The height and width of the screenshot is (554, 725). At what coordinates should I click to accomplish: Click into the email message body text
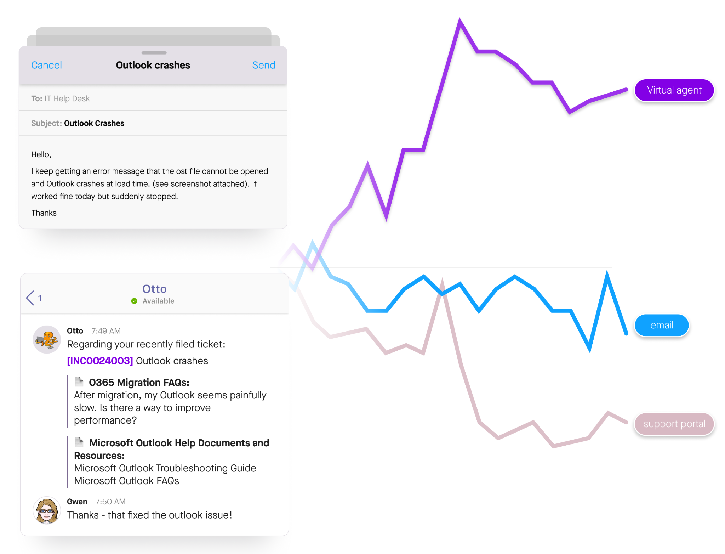pyautogui.click(x=149, y=183)
